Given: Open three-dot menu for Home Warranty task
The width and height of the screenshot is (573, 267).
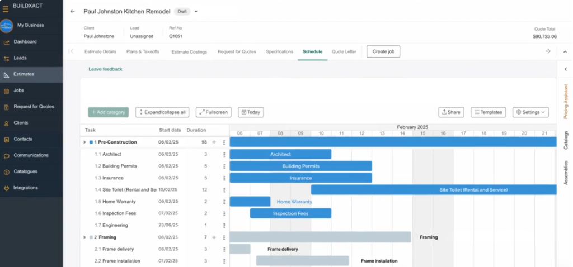Looking at the screenshot, I should pos(224,202).
